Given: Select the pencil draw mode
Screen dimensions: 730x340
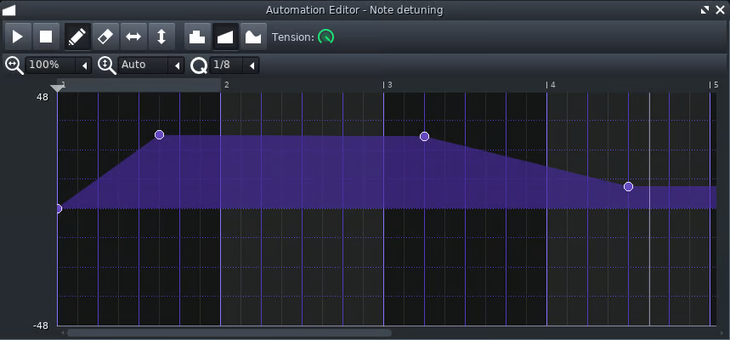Looking at the screenshot, I should click(x=77, y=37).
